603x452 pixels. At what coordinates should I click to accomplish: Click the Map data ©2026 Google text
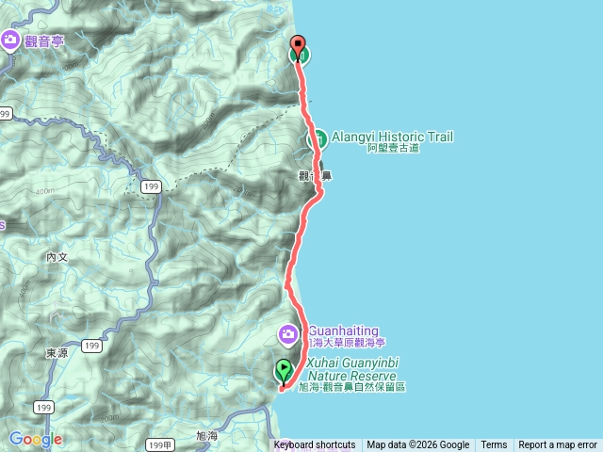point(418,445)
